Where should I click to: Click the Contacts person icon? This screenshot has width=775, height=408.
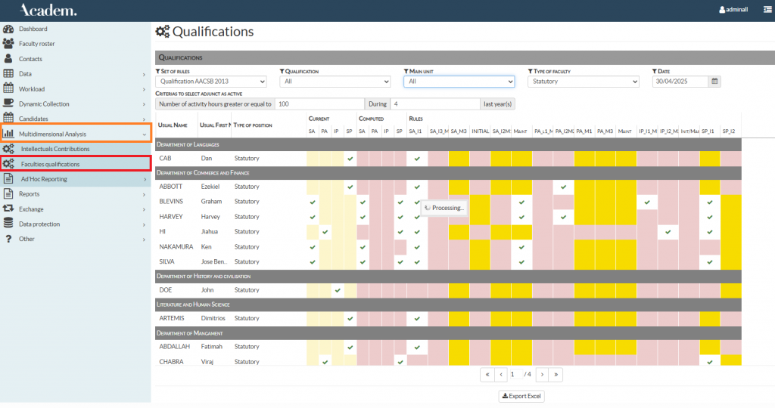(8, 59)
